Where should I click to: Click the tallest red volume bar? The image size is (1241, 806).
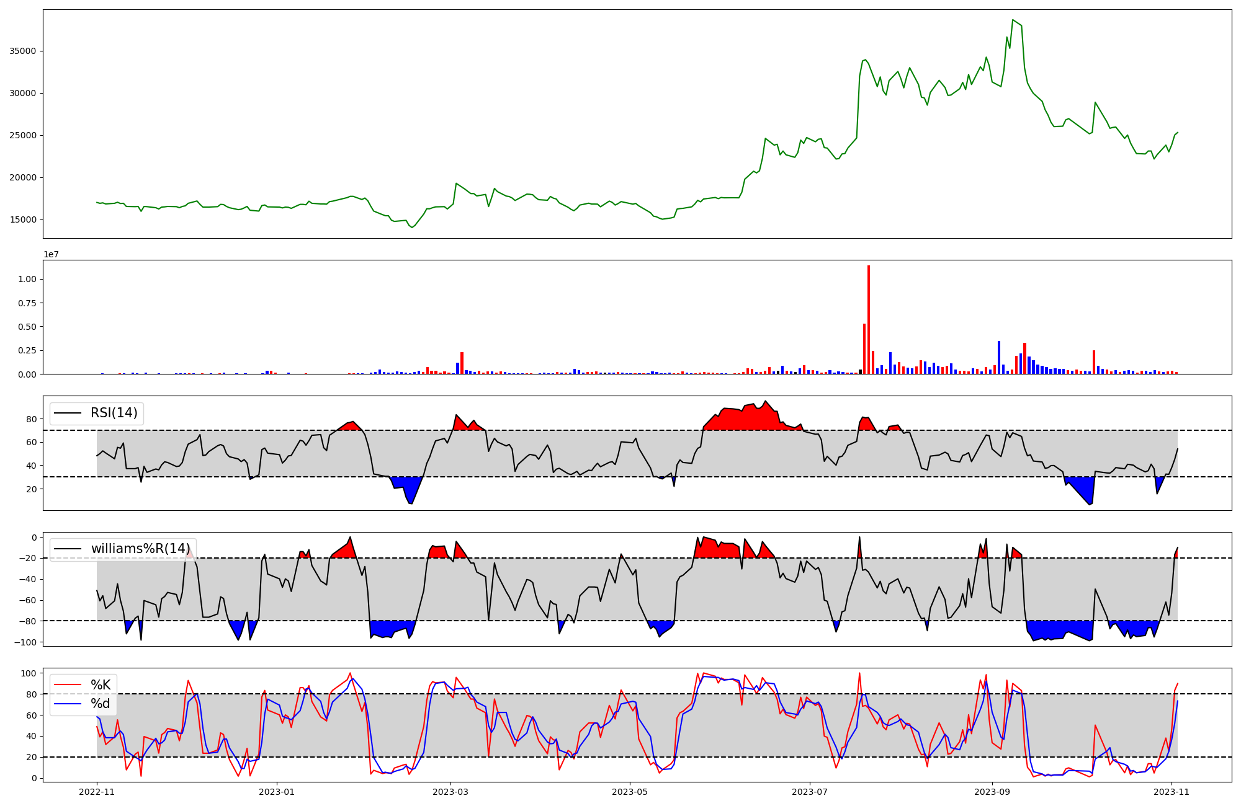(x=869, y=319)
